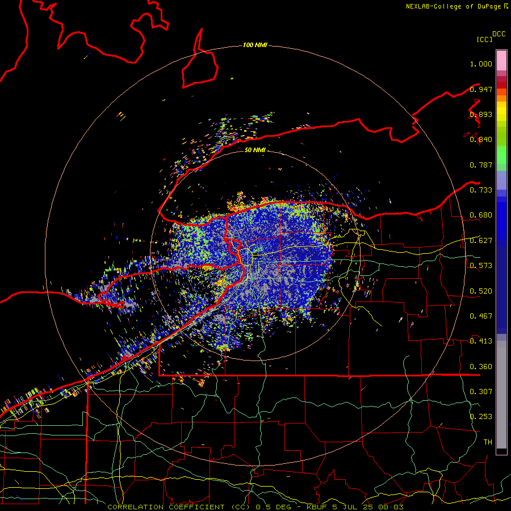This screenshot has width=511, height=511.
Task: Select the 0.893 legend value
Action: tap(481, 114)
